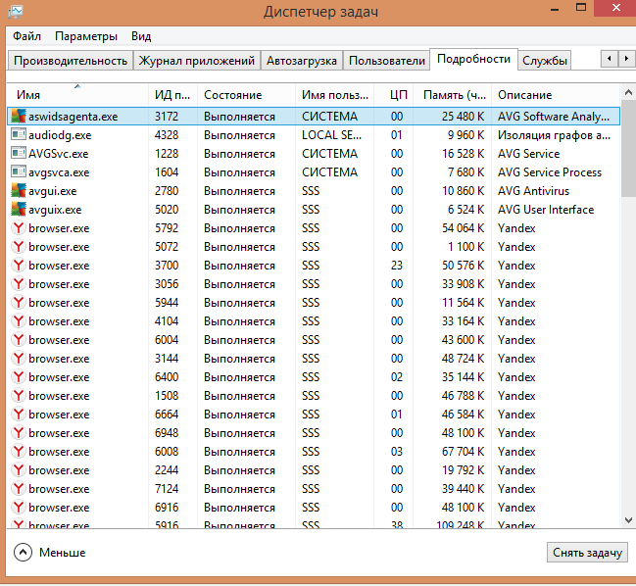This screenshot has width=636, height=586.
Task: Sort processes by the Имя column header
Action: pyautogui.click(x=76, y=95)
